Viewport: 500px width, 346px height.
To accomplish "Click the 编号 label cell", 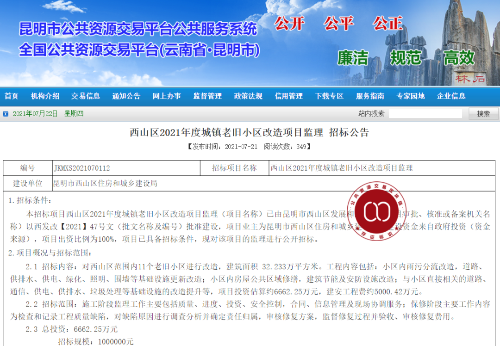I will click(28, 168).
